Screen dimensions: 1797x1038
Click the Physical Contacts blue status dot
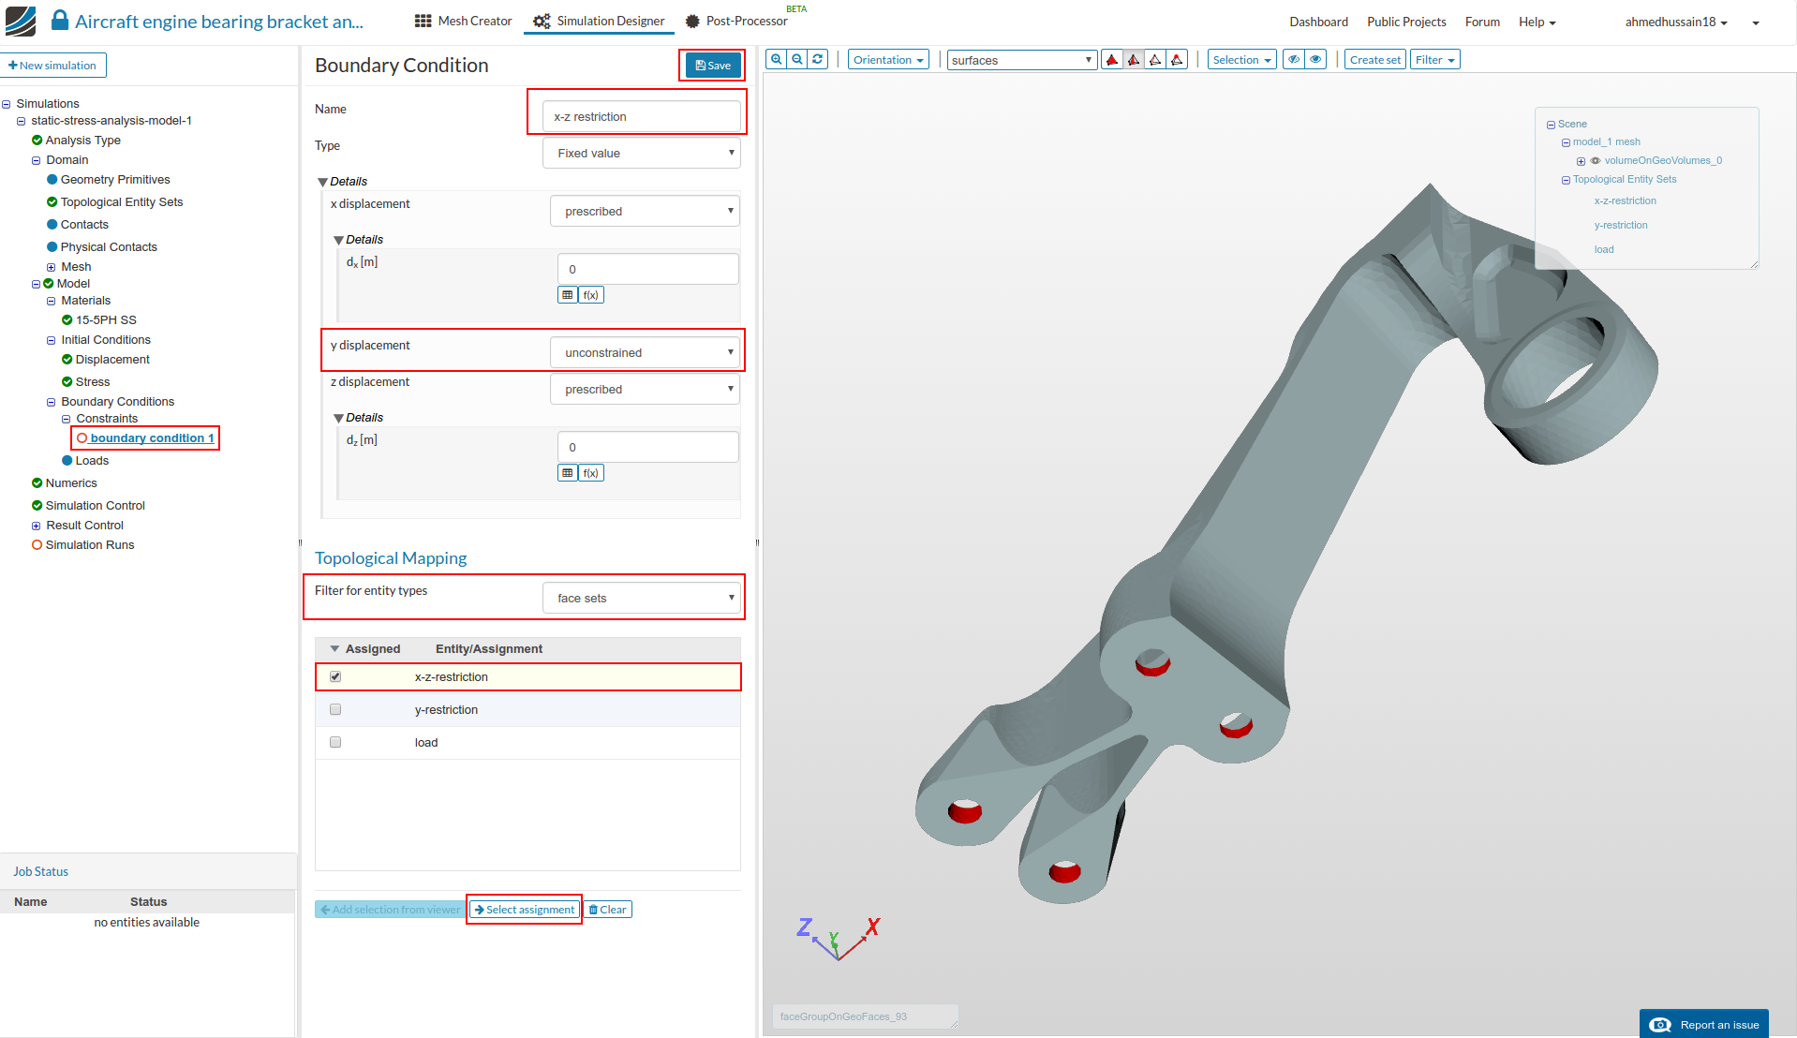(52, 247)
